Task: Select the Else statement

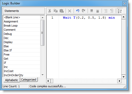Action: [x=22, y=46]
